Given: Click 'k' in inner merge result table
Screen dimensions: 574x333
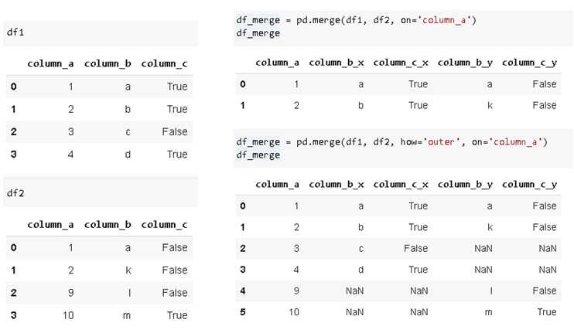Looking at the screenshot, I should (490, 105).
